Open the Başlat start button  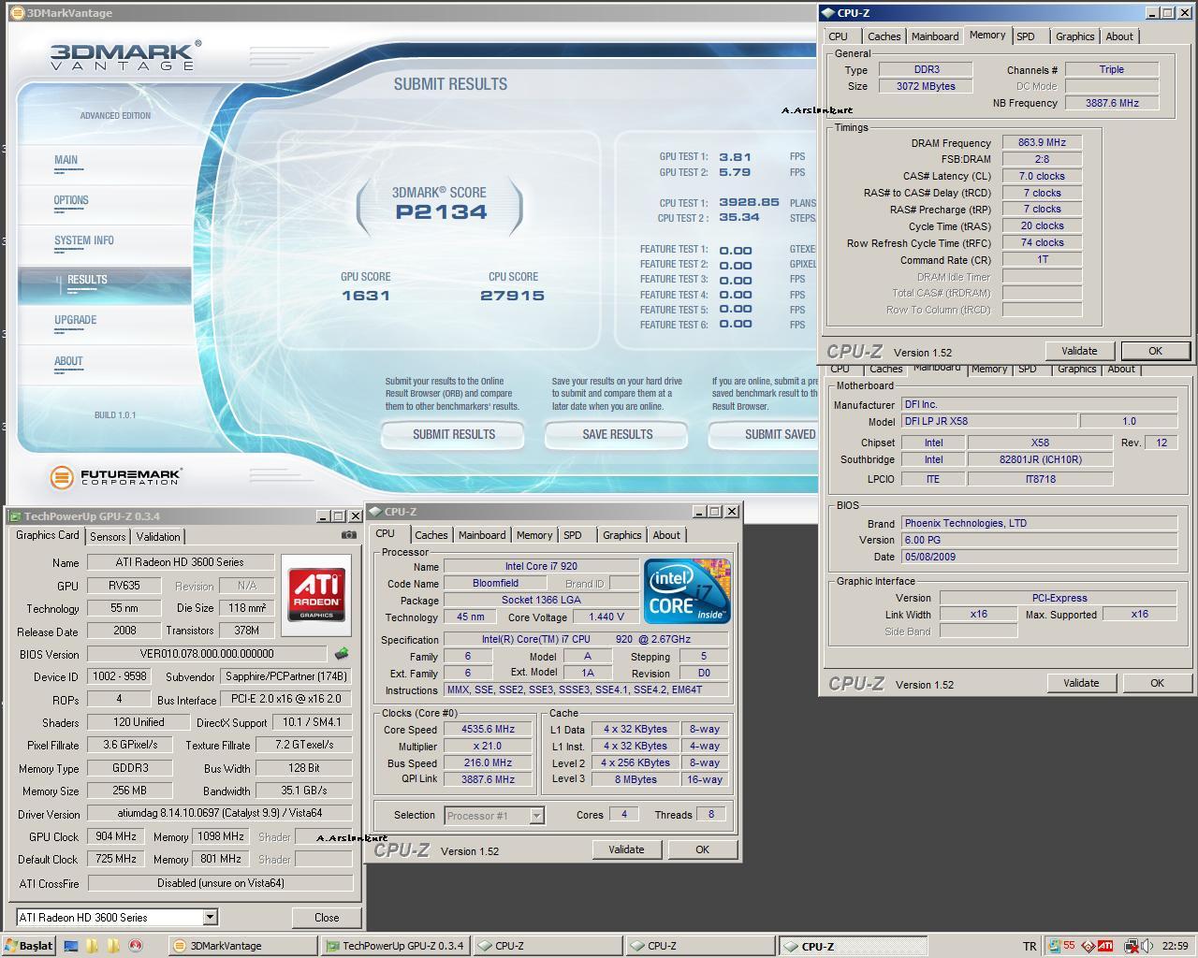pyautogui.click(x=30, y=946)
